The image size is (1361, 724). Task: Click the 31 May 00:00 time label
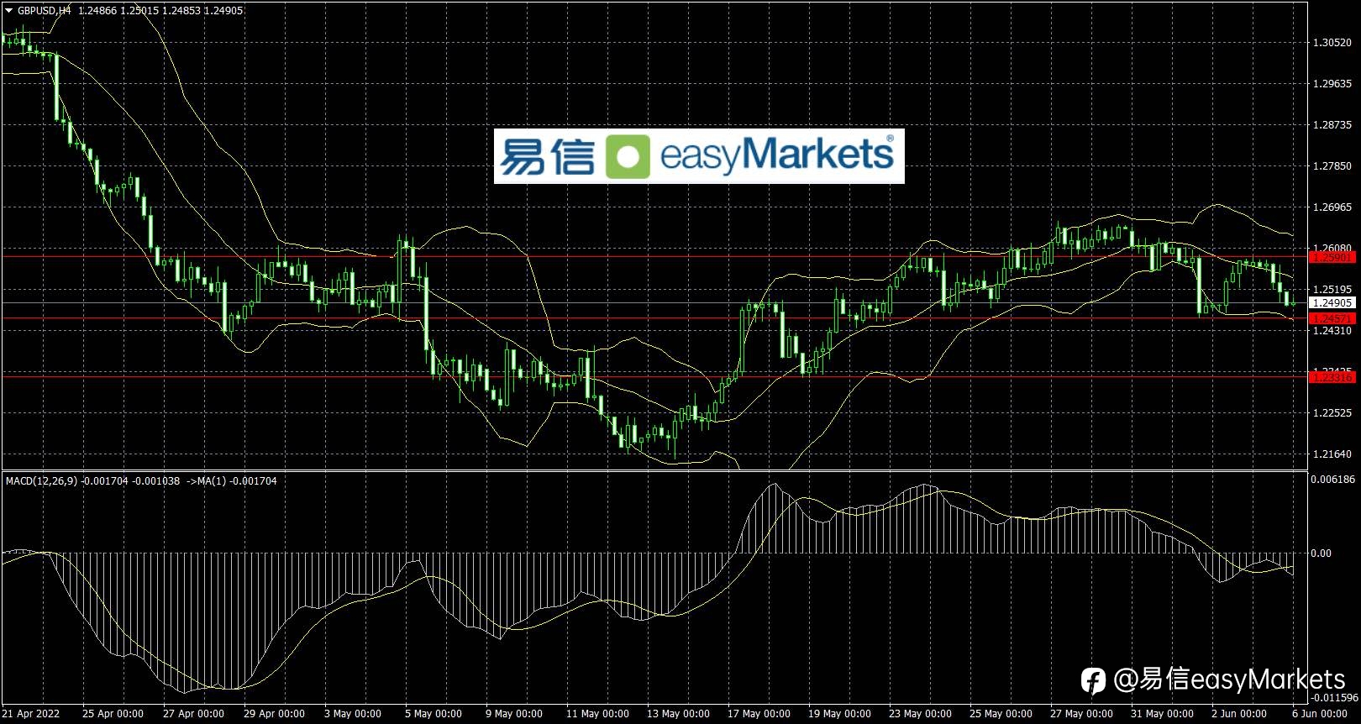[1162, 714]
